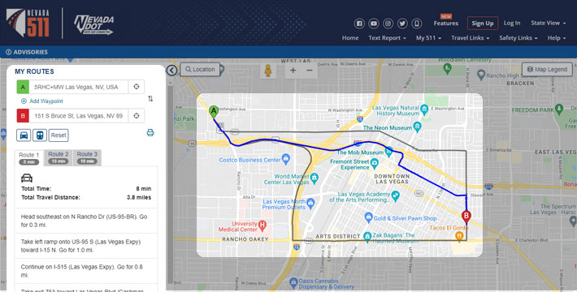Collapse the My Routes side panel
Screen dimensions: 577x292
[171, 70]
